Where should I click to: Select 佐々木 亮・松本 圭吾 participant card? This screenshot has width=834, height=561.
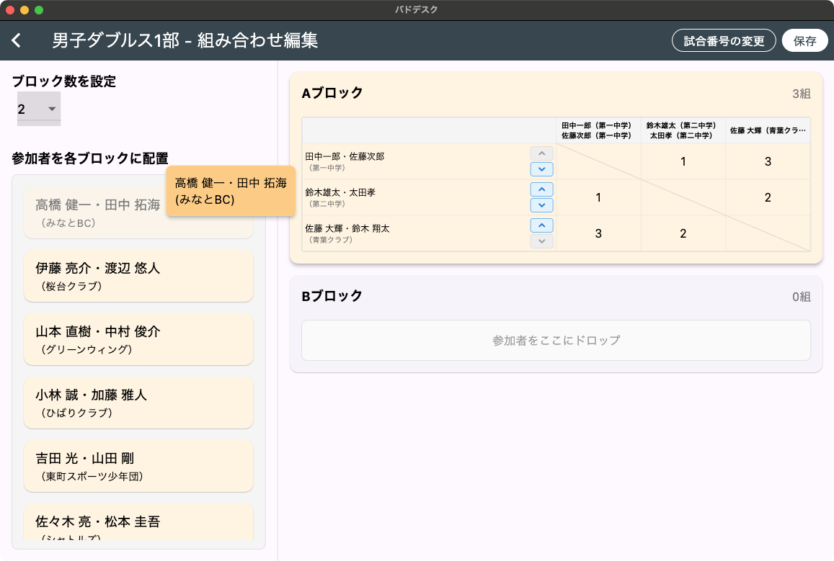(138, 523)
